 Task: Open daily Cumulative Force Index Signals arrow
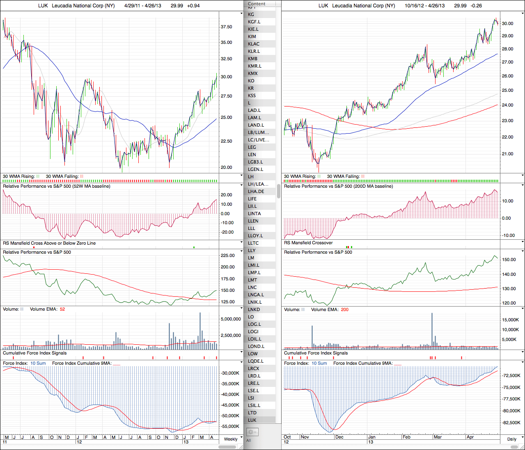[523, 352]
